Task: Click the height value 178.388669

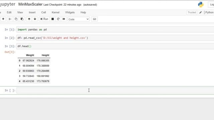Action: pyautogui.click(x=43, y=66)
